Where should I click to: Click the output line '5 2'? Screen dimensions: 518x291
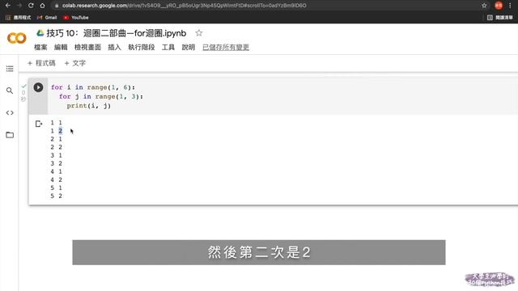(x=56, y=196)
